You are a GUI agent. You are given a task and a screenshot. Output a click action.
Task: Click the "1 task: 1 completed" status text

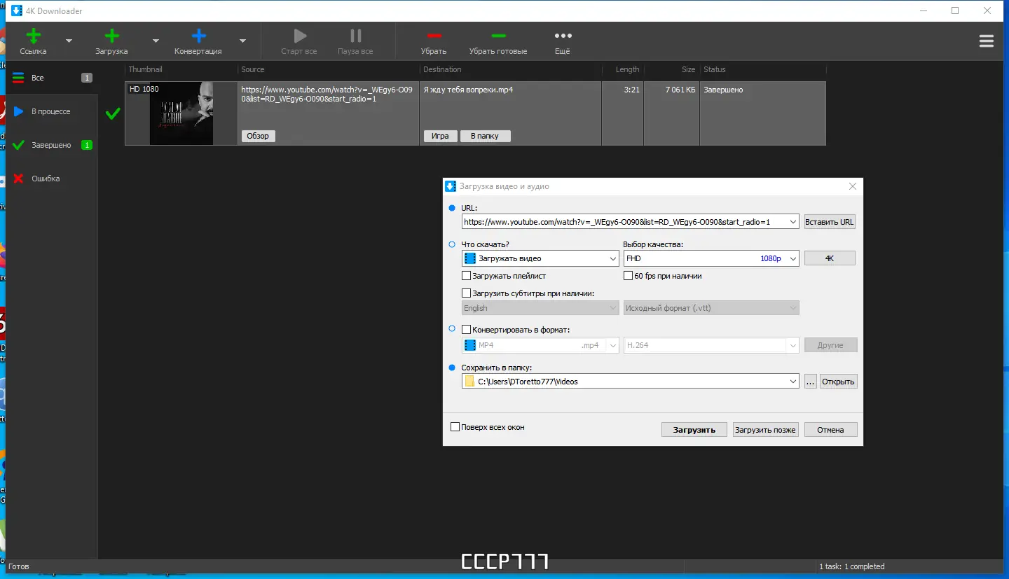(852, 566)
